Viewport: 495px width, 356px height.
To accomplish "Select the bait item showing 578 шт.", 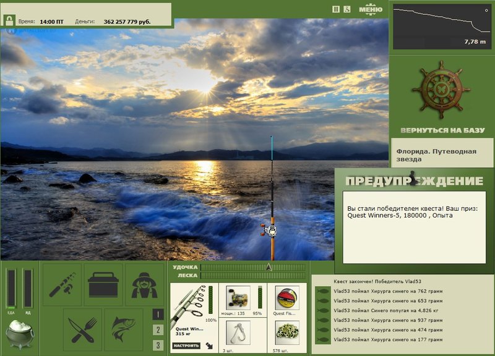I will click(x=287, y=333).
